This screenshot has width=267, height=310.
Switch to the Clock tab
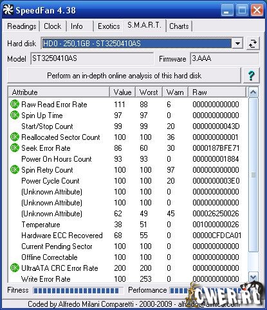click(53, 26)
